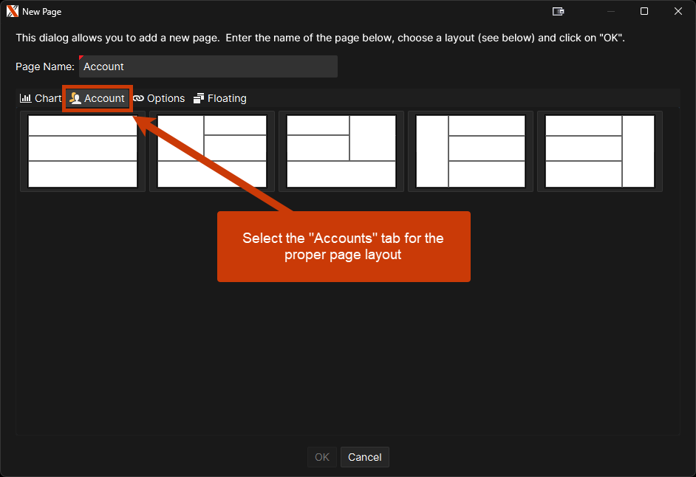Maximize the New Page dialog window

[644, 11]
